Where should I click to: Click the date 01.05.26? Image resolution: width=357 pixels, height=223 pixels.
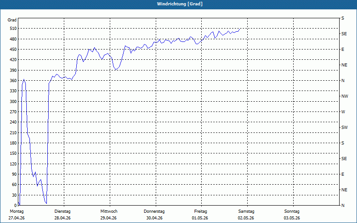pyautogui.click(x=200, y=218)
